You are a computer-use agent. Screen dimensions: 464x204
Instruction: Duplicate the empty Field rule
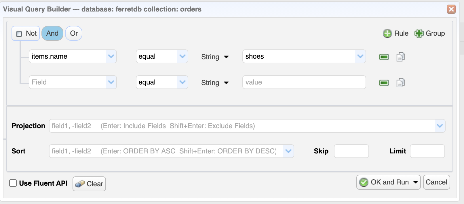[x=401, y=82]
